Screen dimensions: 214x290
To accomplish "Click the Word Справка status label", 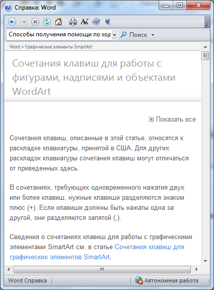I will (x=27, y=280).
